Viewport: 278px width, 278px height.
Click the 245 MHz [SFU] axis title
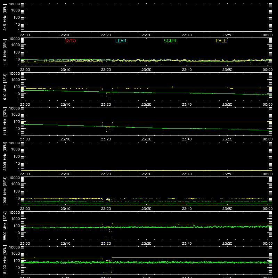pyautogui.click(x=5, y=17)
